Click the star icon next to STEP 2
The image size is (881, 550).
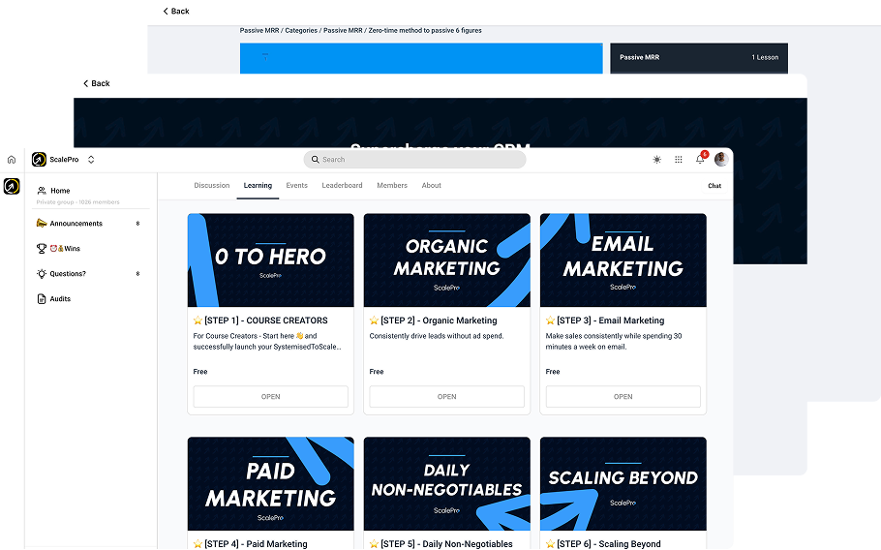click(375, 321)
